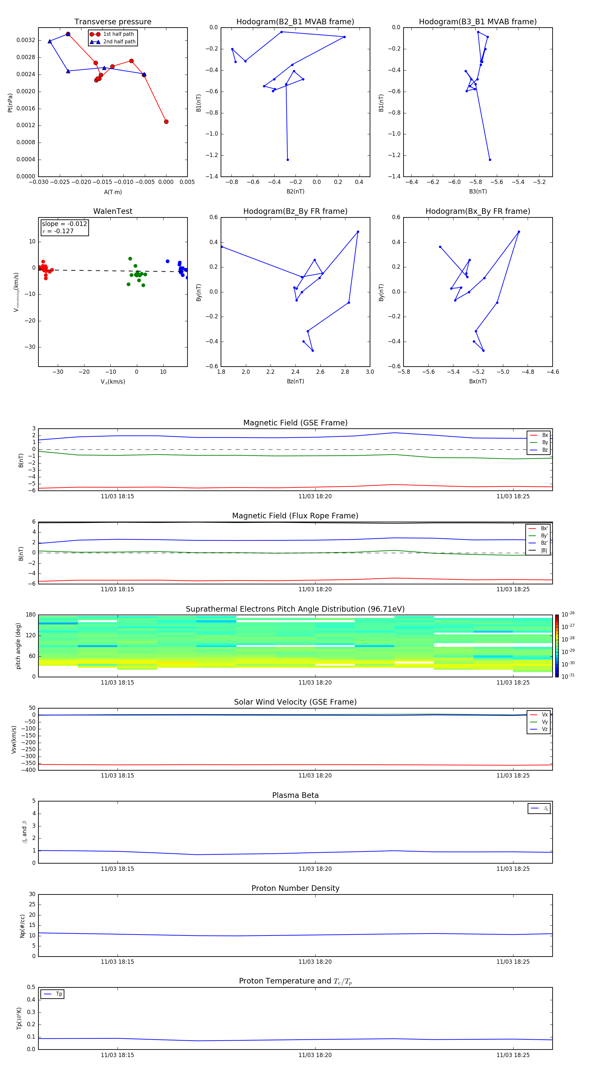591x1084 pixels.
Task: Click the 'V_remaining(km/s)' y-axis label
Action: coord(16,292)
